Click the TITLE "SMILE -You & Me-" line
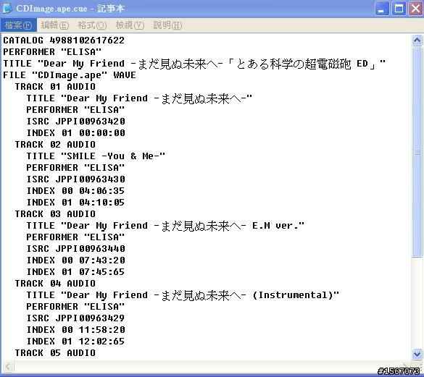The height and width of the screenshot is (377, 424). pyautogui.click(x=96, y=156)
